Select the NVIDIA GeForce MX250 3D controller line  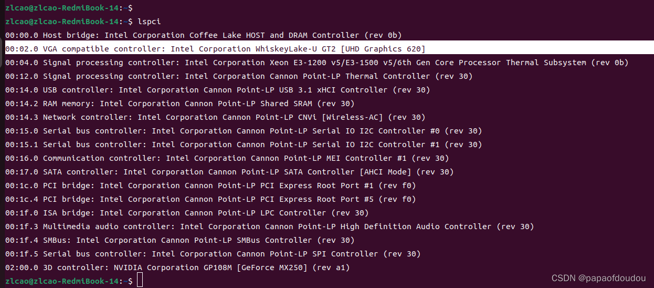pyautogui.click(x=177, y=268)
